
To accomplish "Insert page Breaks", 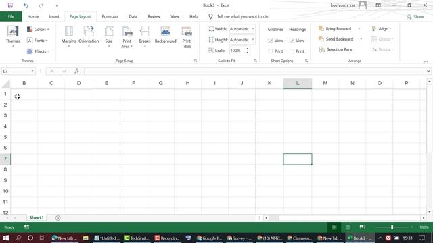I will pyautogui.click(x=145, y=36).
